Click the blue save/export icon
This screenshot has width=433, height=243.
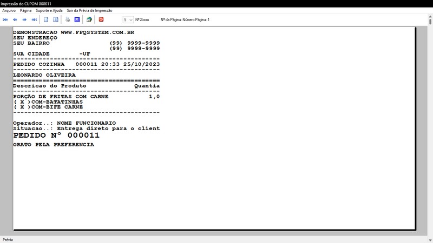(77, 19)
